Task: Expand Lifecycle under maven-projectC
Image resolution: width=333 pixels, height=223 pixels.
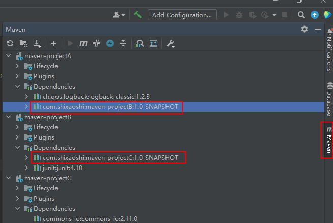Action: 17,188
